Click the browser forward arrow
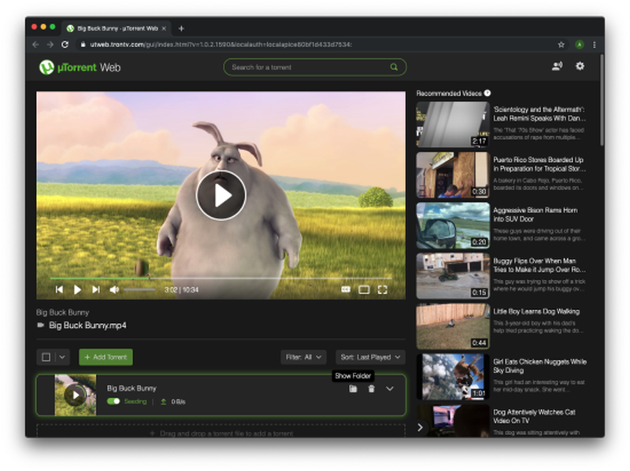Viewport: 630px width, 471px height. tap(50, 45)
